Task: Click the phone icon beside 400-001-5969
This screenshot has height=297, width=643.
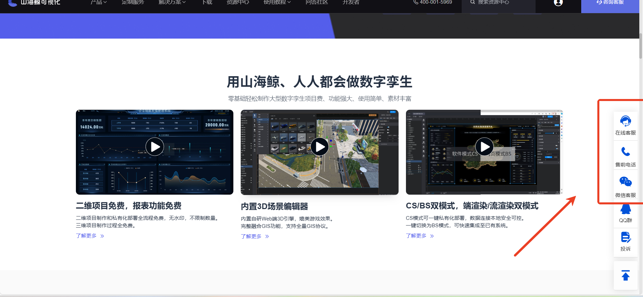Action: [415, 2]
